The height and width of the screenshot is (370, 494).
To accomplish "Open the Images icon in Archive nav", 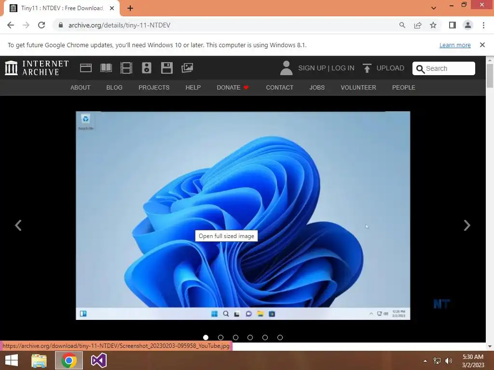I will (x=187, y=68).
